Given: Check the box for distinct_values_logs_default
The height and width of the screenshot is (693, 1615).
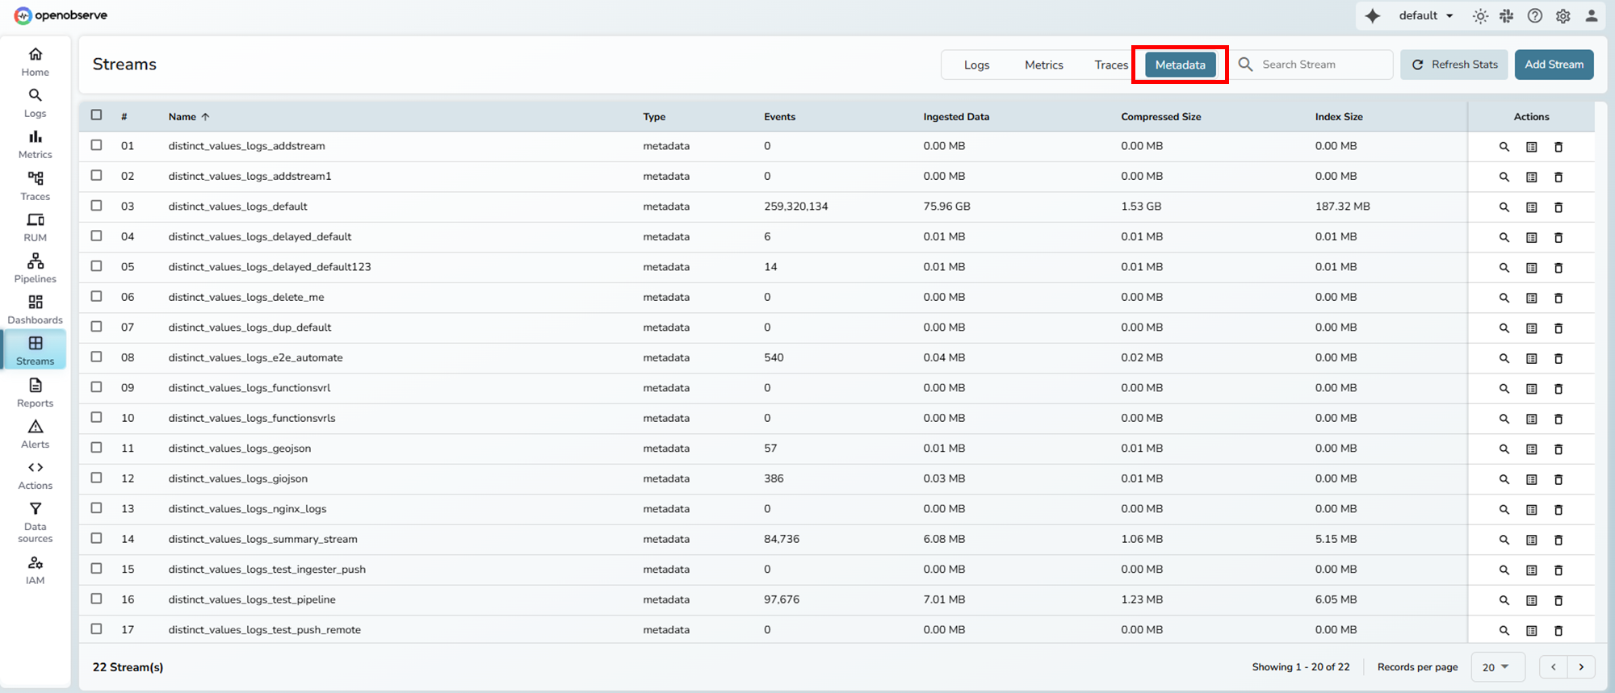Looking at the screenshot, I should click(x=97, y=206).
